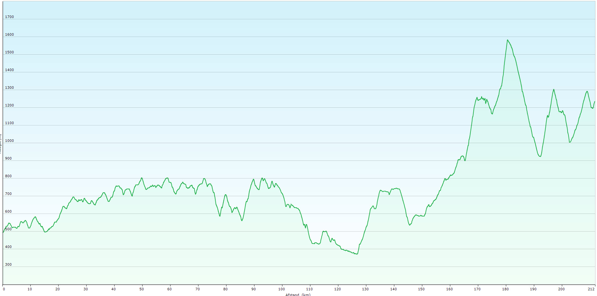This screenshot has width=597, height=296.
Task: Select the profile start point at km 0
Action: point(3,232)
